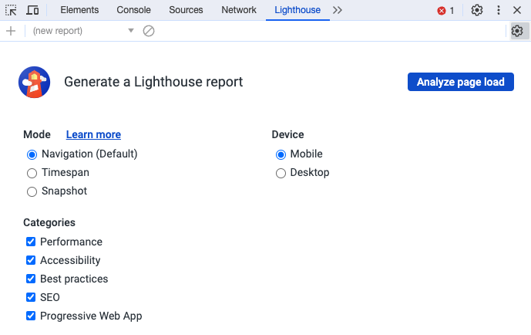Screen dimensions: 531x335
Task: Click the red error count indicator
Action: point(445,11)
